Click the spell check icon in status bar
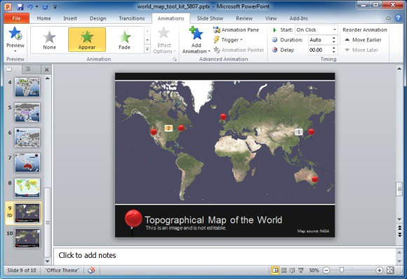The height and width of the screenshot is (279, 407). click(x=91, y=270)
